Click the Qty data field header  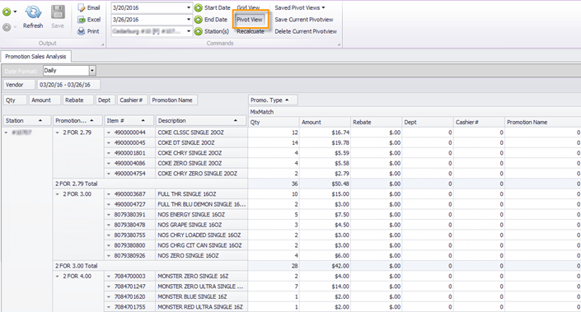coord(15,100)
